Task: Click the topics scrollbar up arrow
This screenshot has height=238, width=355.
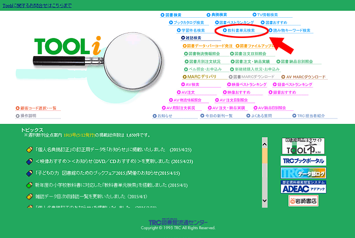Action: point(265,144)
